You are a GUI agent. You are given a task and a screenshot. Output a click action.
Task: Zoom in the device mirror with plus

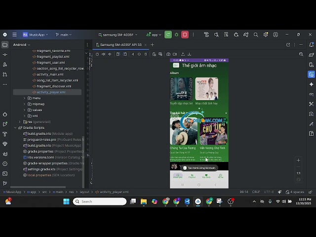click(x=298, y=160)
